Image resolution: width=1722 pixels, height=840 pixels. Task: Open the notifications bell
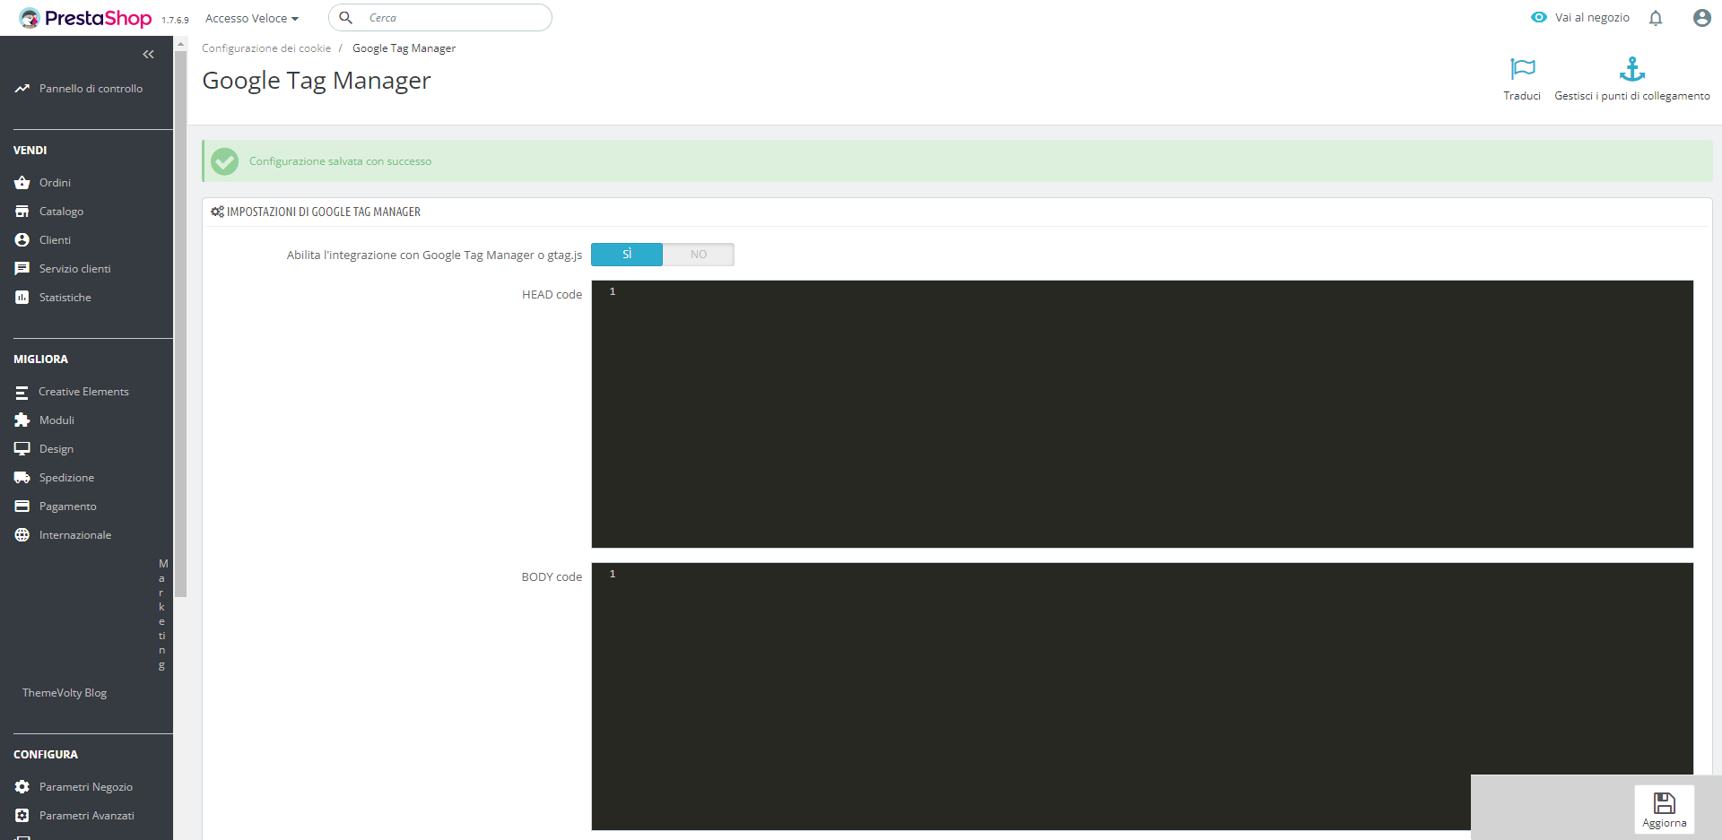tap(1656, 18)
